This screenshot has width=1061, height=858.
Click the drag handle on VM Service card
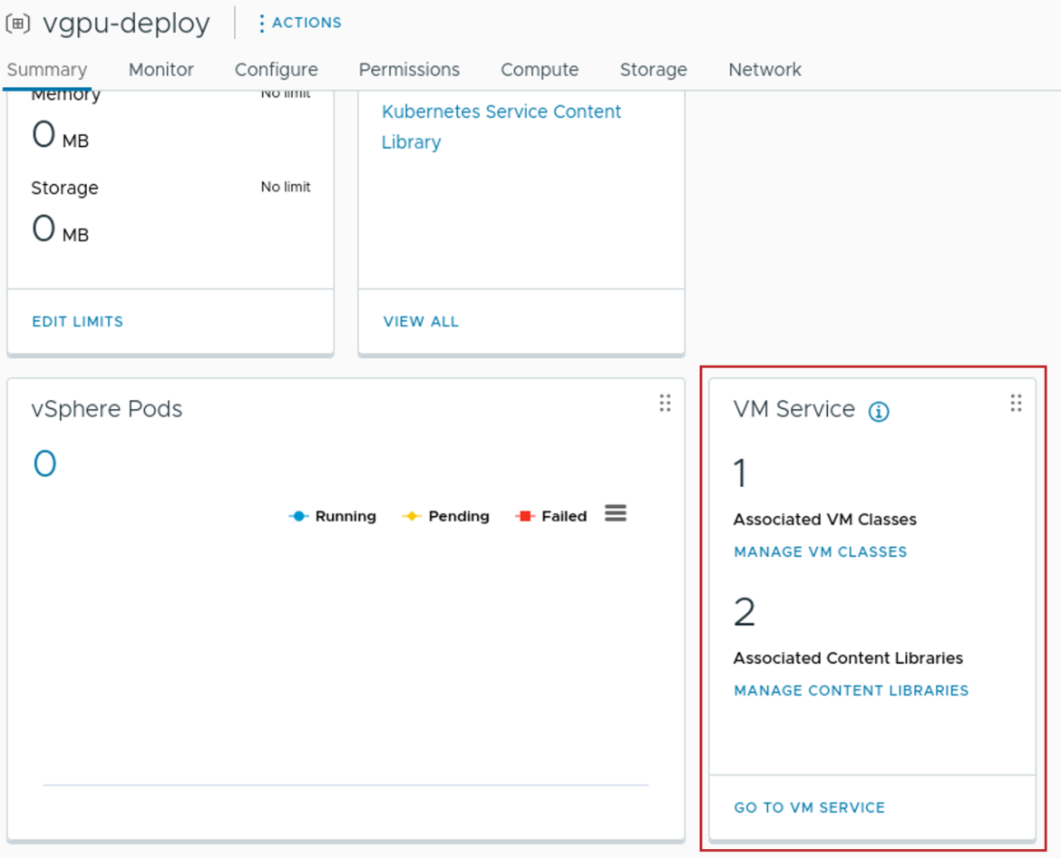pyautogui.click(x=1017, y=404)
